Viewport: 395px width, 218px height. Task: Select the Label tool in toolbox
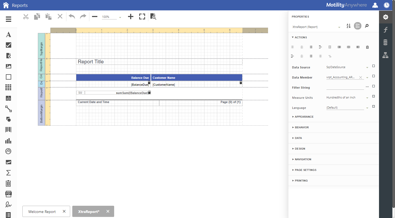[9, 34]
